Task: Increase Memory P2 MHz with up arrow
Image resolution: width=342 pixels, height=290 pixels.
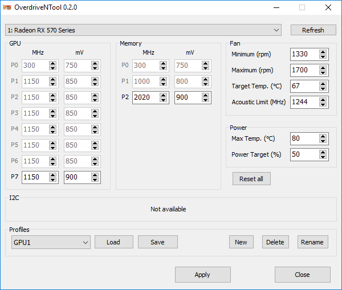Action: tap(164, 95)
